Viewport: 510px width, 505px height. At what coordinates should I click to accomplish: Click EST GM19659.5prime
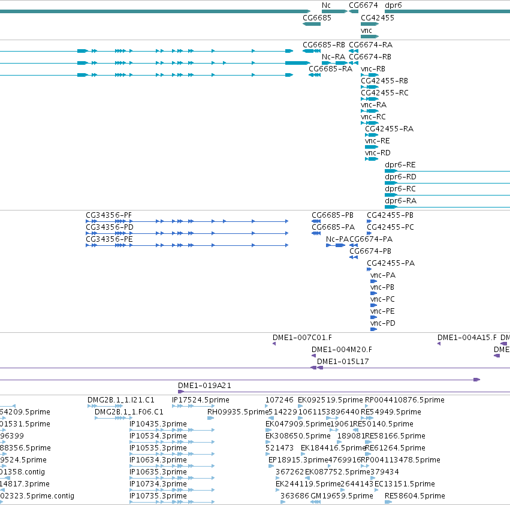pyautogui.click(x=342, y=496)
